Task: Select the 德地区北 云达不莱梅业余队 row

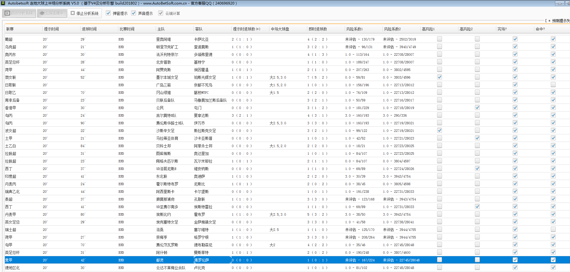Action: [x=171, y=268]
